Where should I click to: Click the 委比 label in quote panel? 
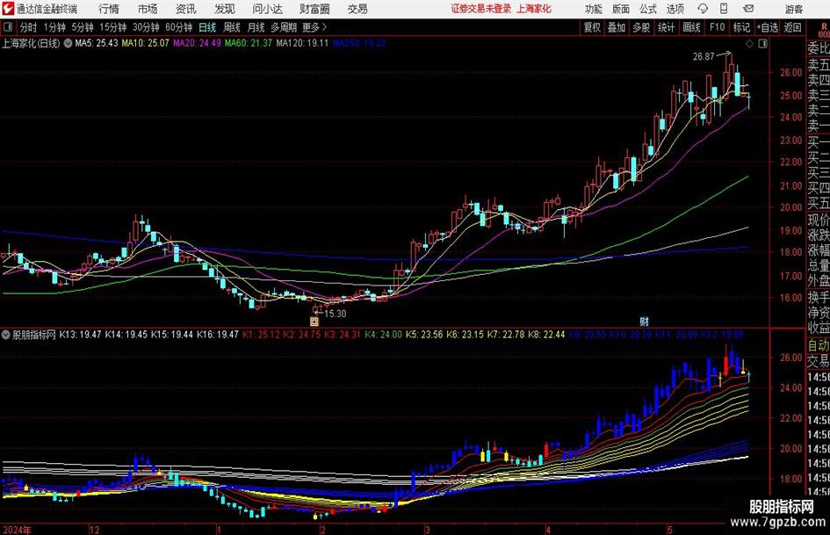[819, 48]
